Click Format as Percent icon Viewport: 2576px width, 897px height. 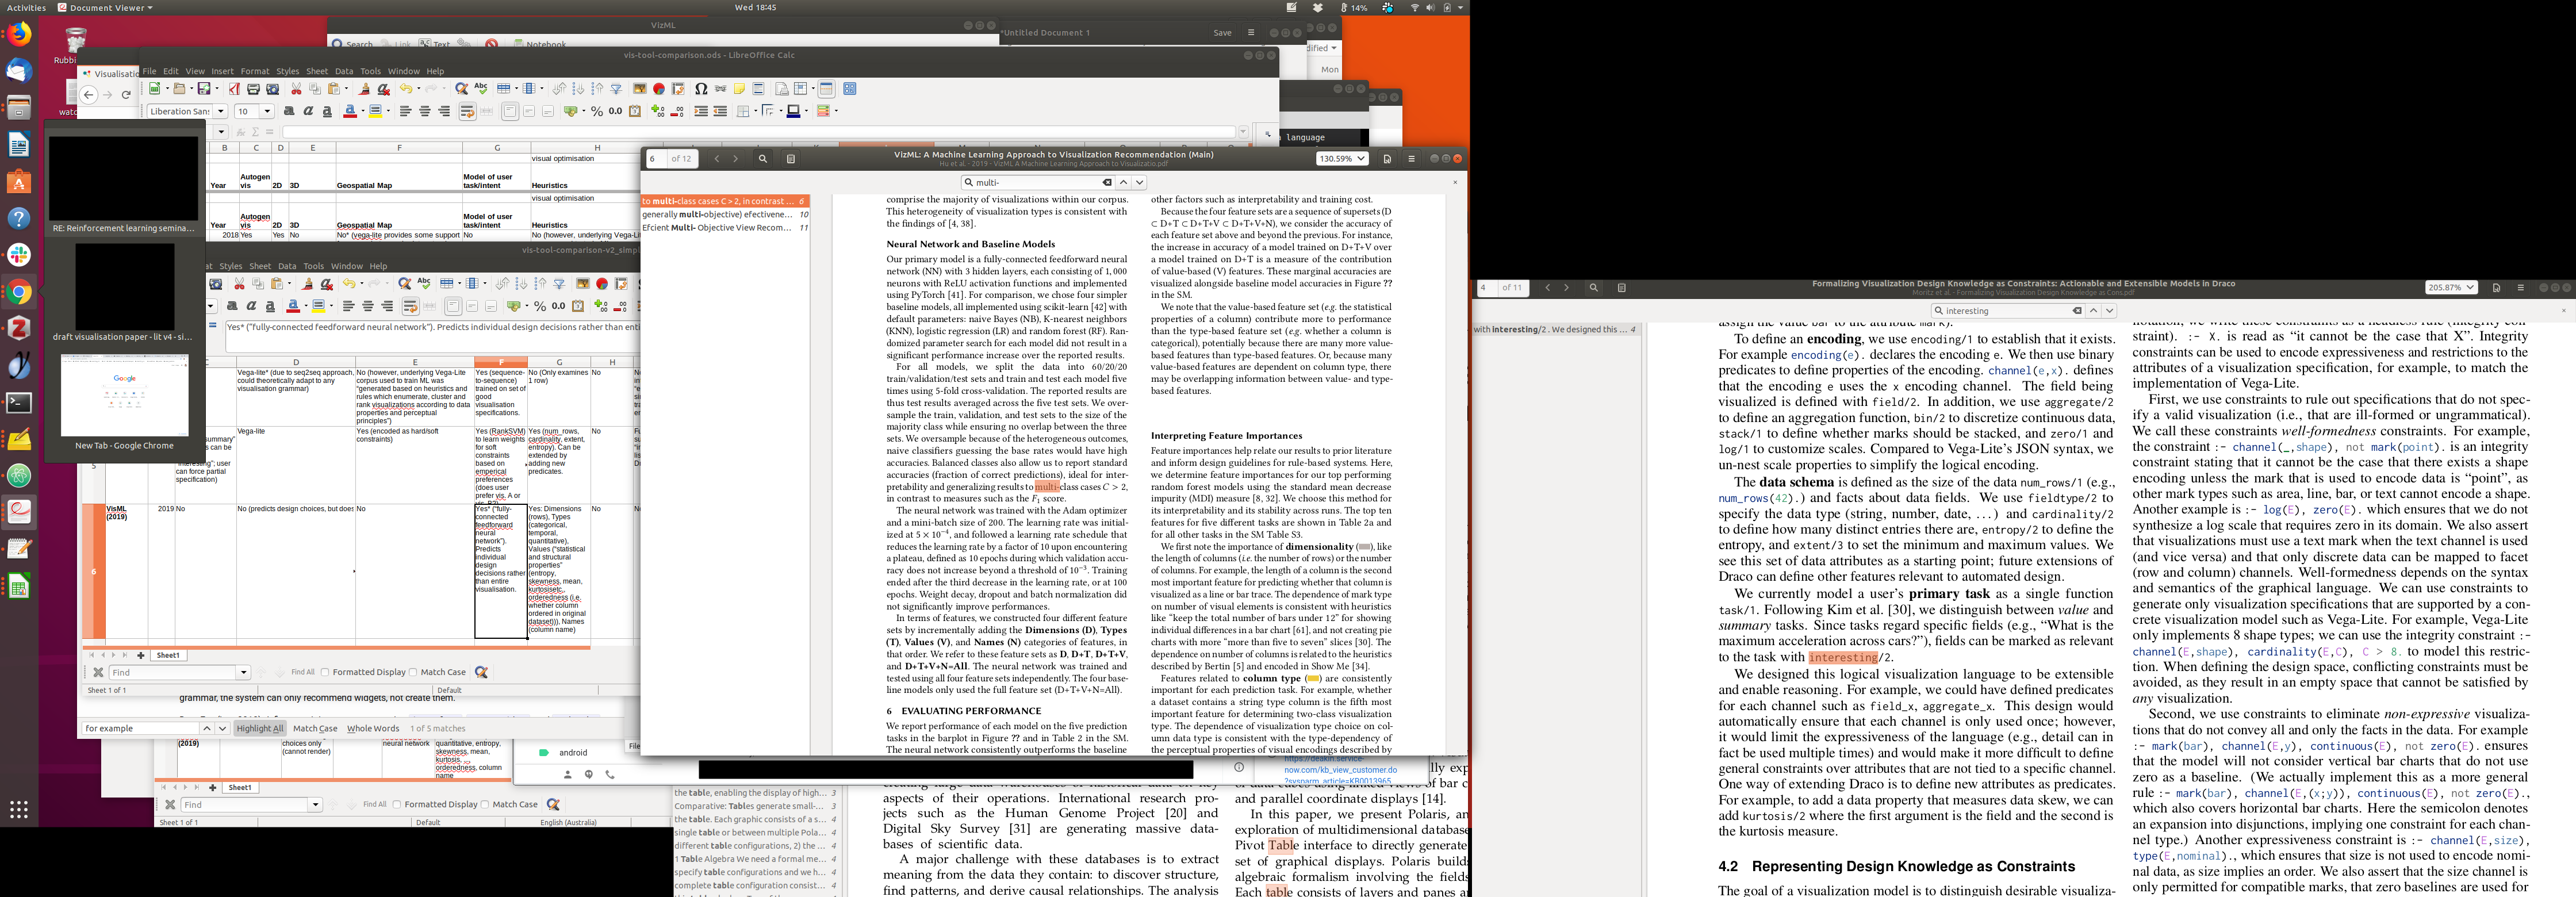tap(597, 112)
